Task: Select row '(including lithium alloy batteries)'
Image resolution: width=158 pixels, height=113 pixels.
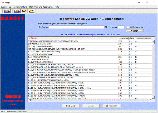Action: tap(90, 47)
